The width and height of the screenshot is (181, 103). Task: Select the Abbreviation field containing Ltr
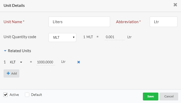click(163, 22)
